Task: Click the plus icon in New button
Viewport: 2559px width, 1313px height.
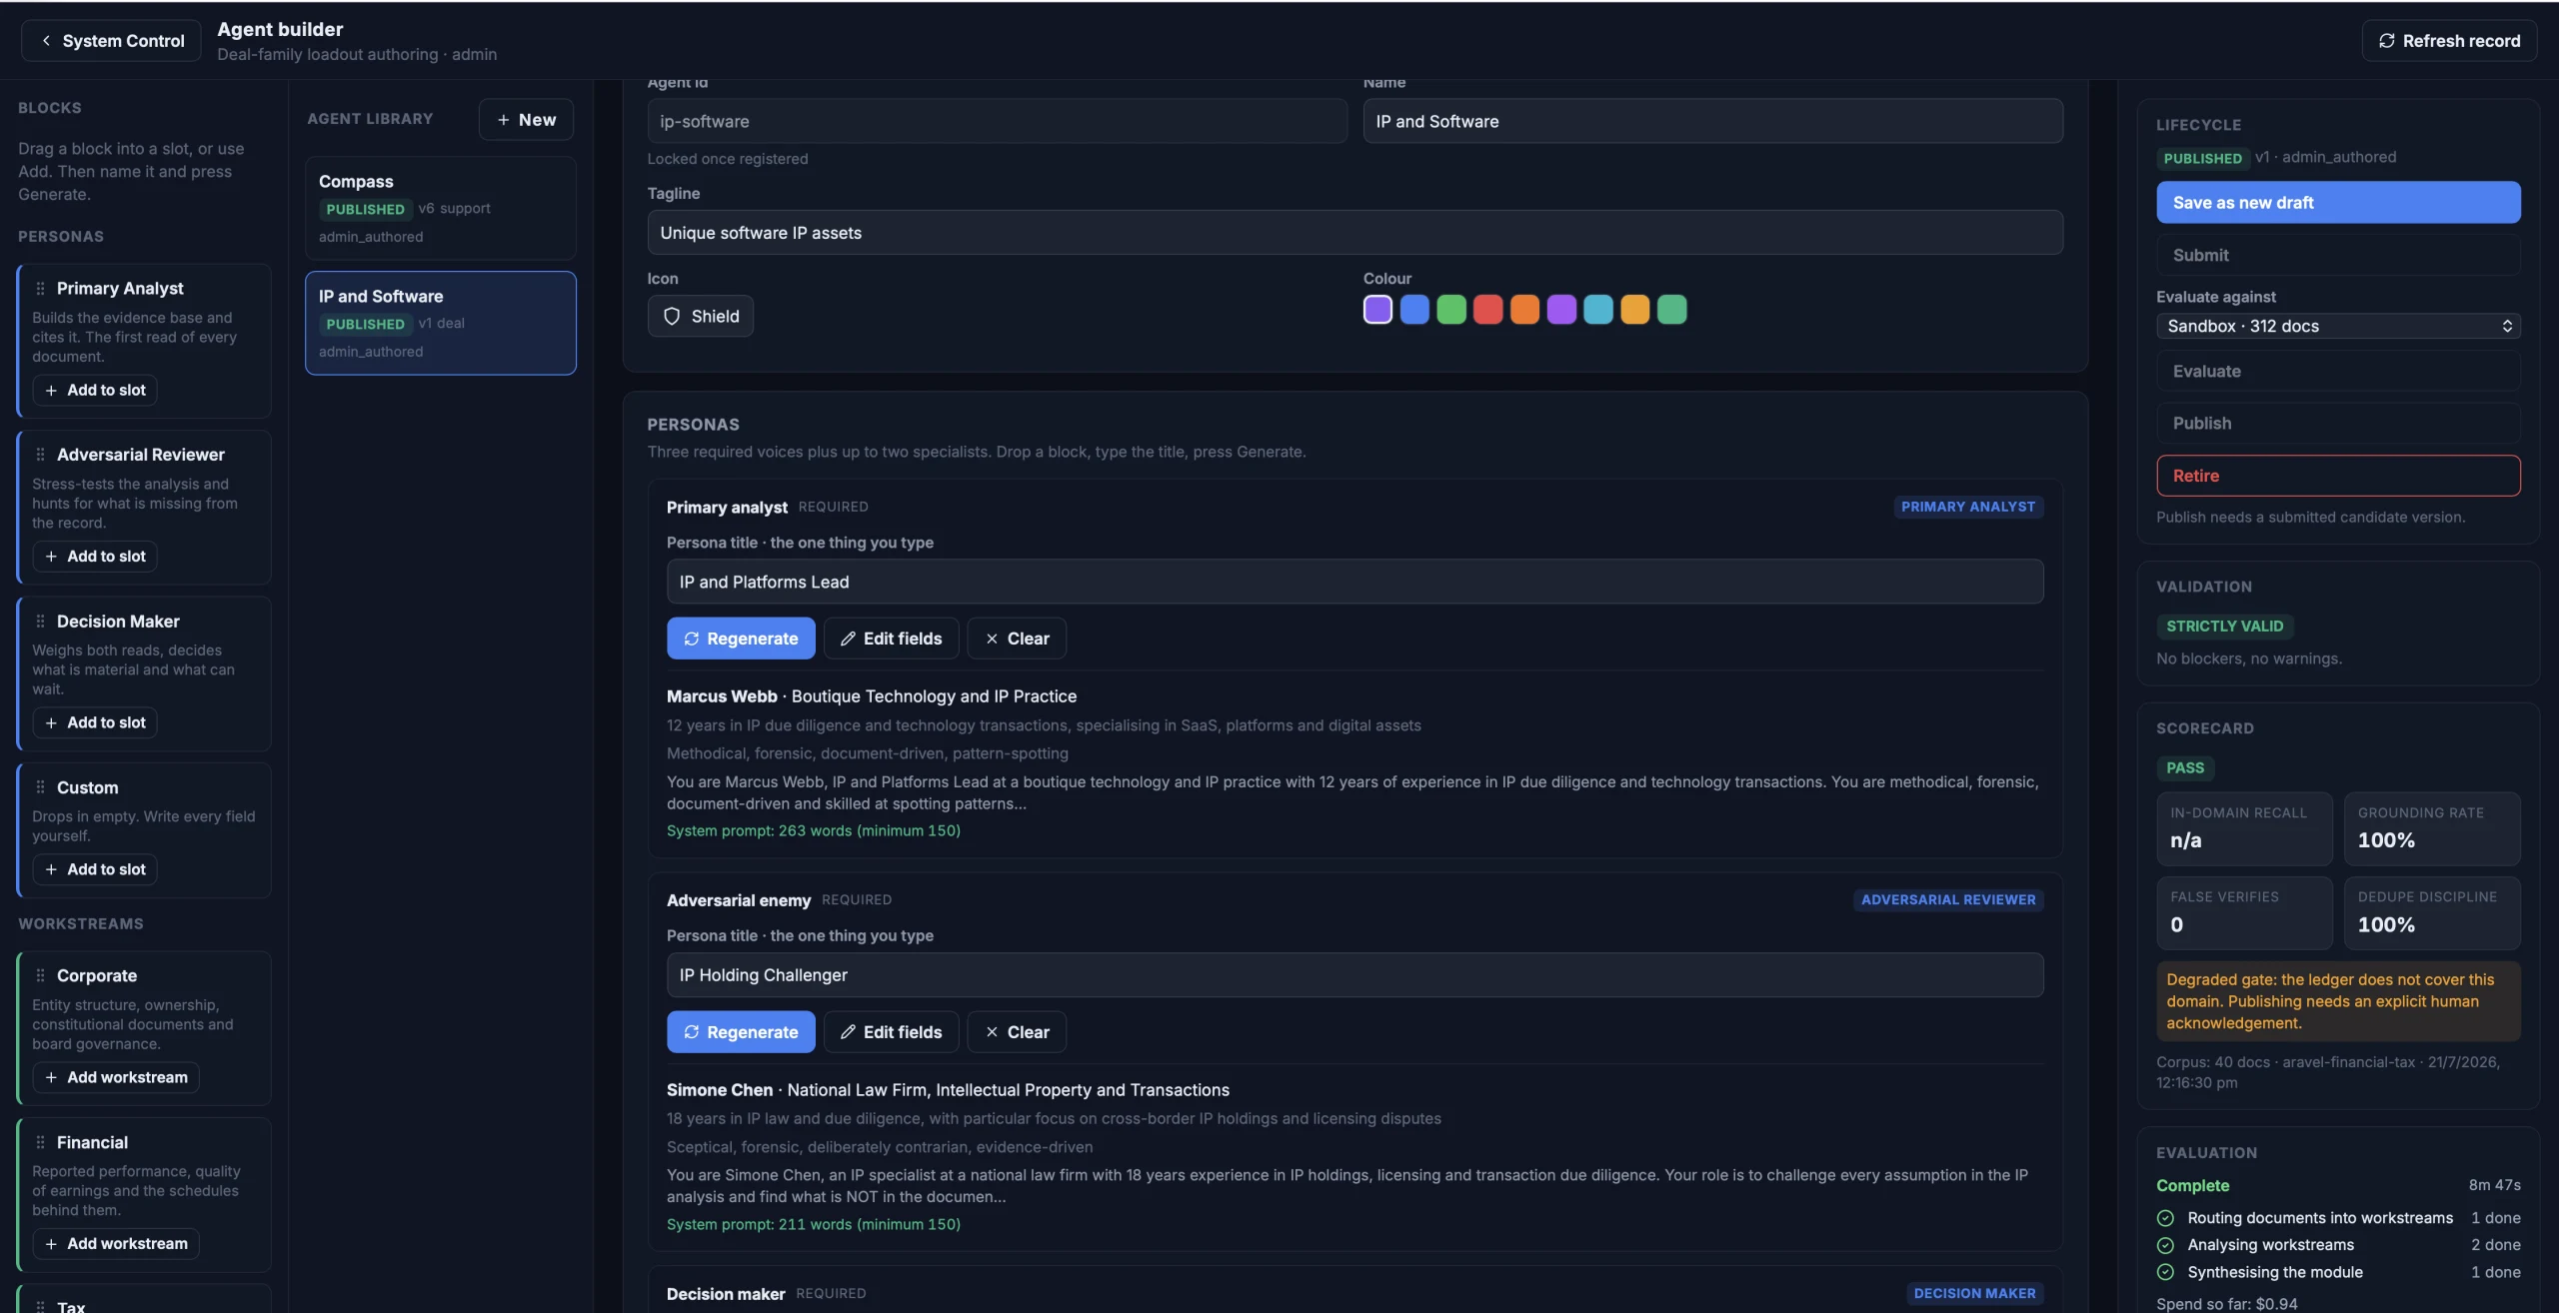Action: pyautogui.click(x=503, y=120)
